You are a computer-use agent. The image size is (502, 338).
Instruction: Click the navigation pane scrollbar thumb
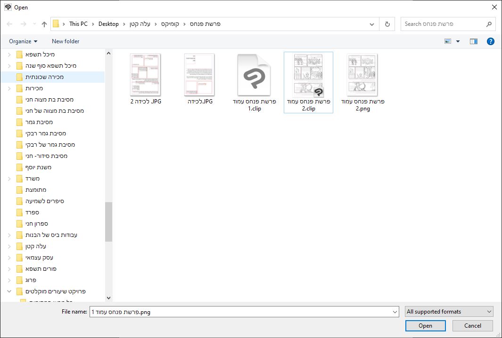tap(108, 222)
